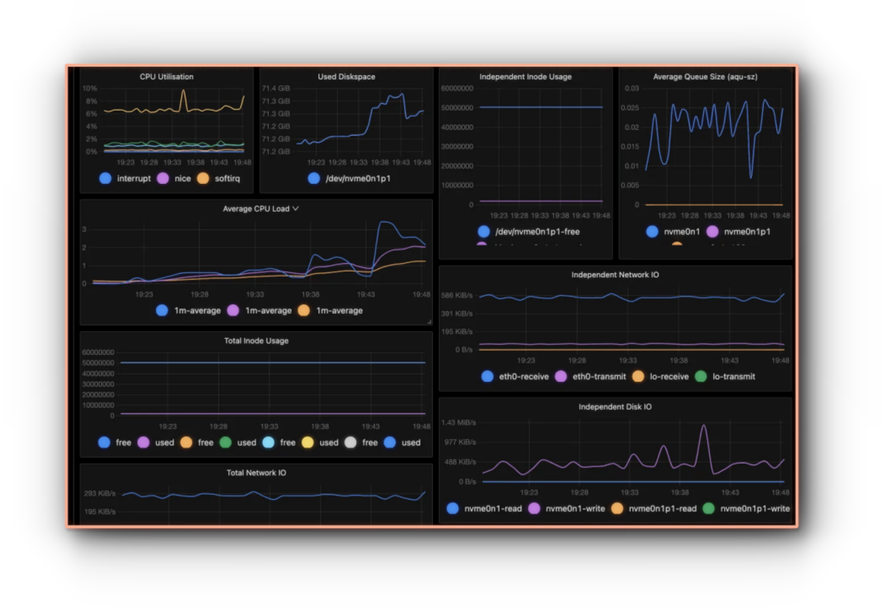Open the CPU Utilisation panel title menu
The height and width of the screenshot is (613, 882).
click(167, 77)
